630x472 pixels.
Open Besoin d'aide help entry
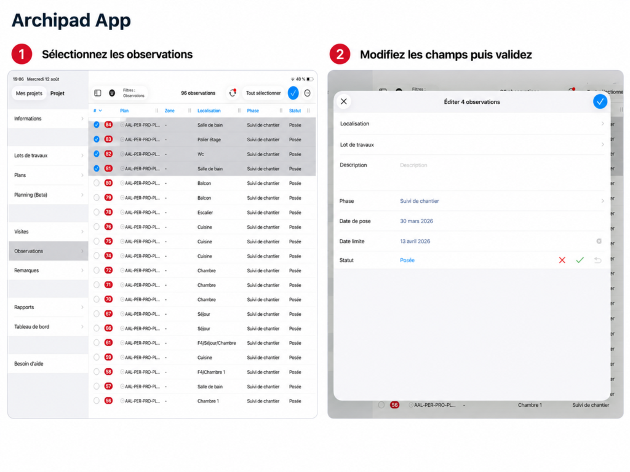(x=48, y=364)
